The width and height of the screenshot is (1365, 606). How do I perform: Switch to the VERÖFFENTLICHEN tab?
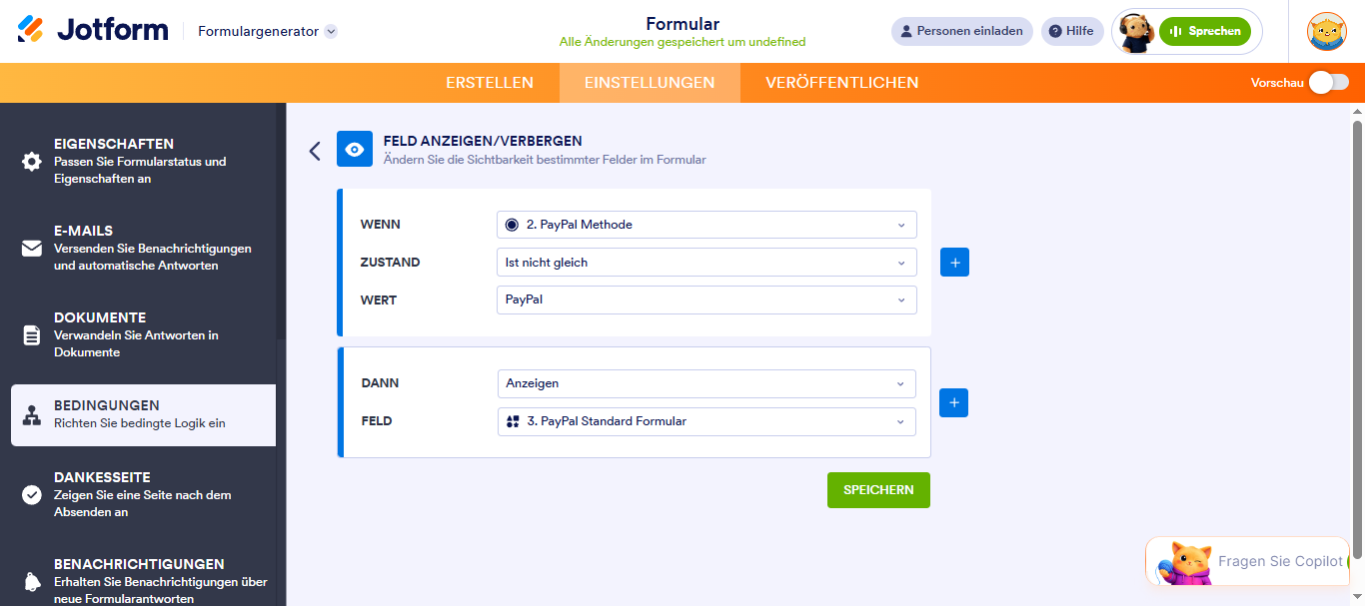click(x=842, y=83)
